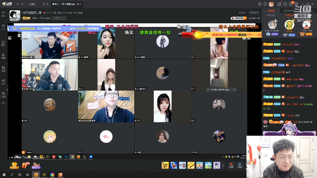The image size is (317, 178).
Task: Go to home icon in left sidebar
Action: click(x=4, y=43)
